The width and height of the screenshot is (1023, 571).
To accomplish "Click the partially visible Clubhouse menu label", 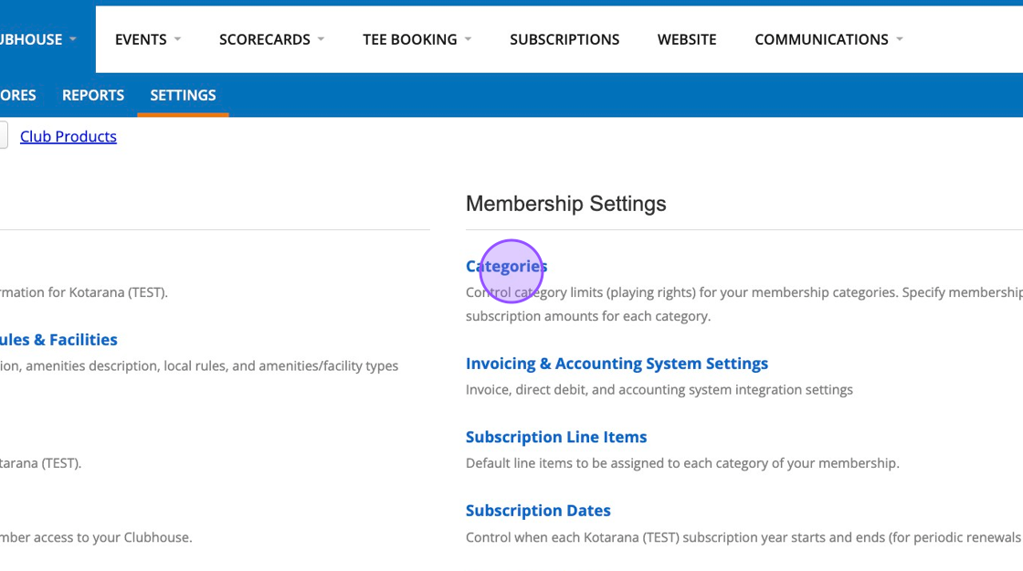I will (31, 39).
